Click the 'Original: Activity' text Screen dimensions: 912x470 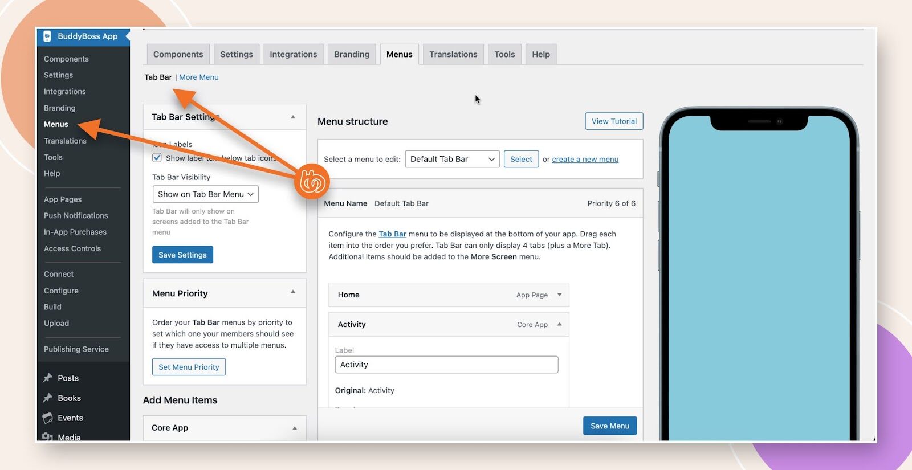point(364,390)
